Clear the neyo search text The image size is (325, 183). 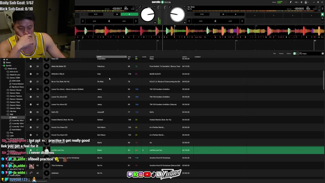click(x=323, y=54)
